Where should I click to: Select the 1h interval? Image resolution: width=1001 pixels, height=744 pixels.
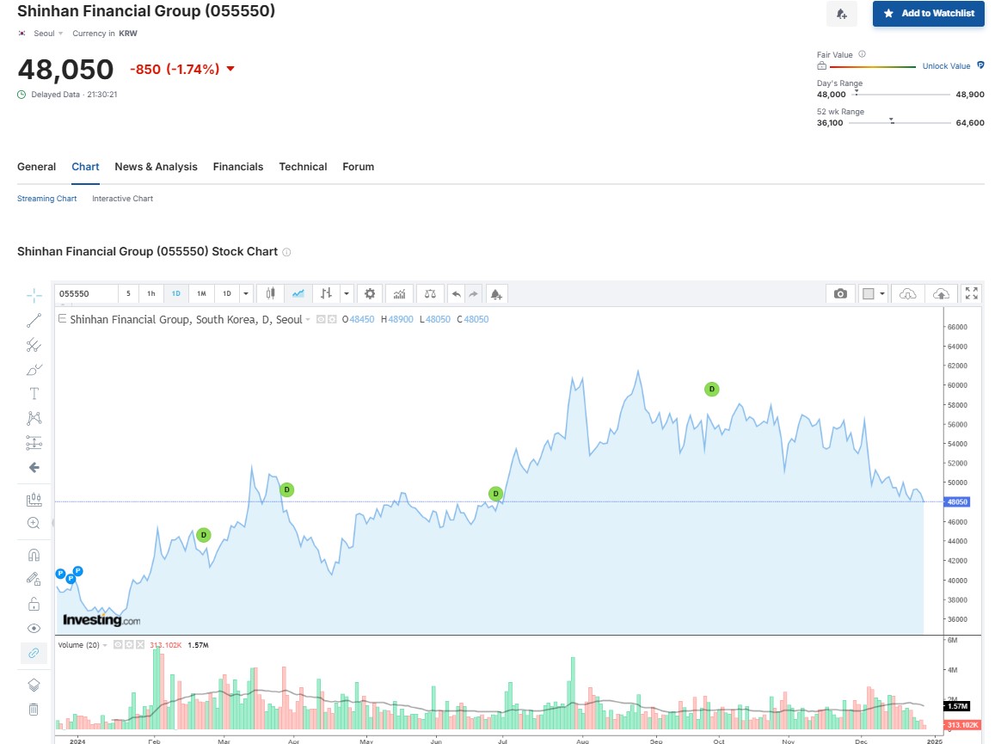point(151,294)
